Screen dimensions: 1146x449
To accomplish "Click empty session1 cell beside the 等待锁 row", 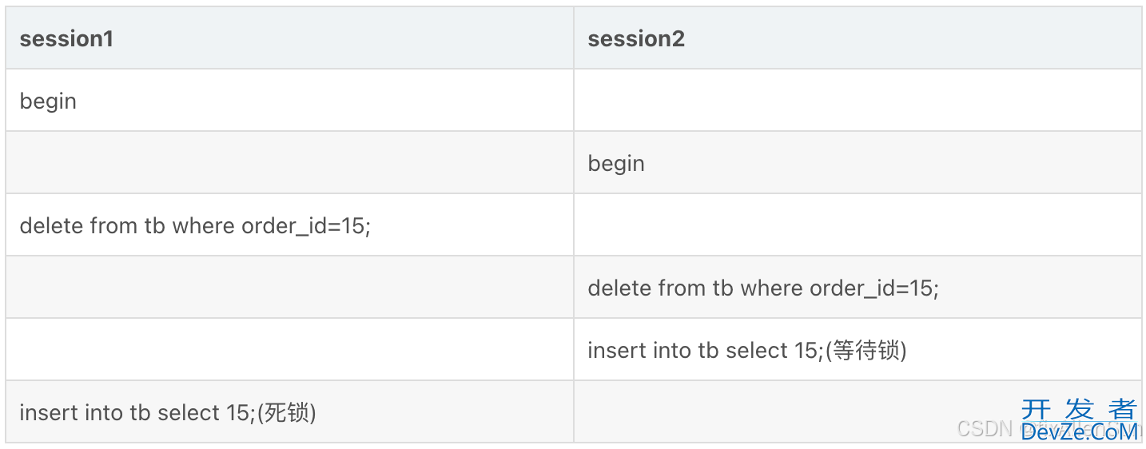I will click(x=289, y=351).
